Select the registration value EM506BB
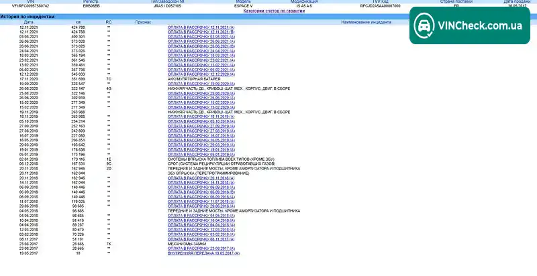The width and height of the screenshot is (537, 276). click(x=91, y=6)
